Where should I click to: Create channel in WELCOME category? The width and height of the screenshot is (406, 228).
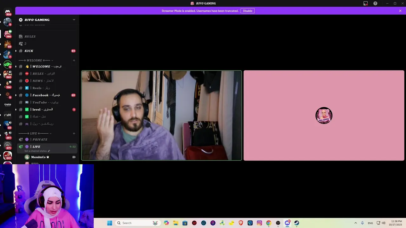(x=74, y=60)
